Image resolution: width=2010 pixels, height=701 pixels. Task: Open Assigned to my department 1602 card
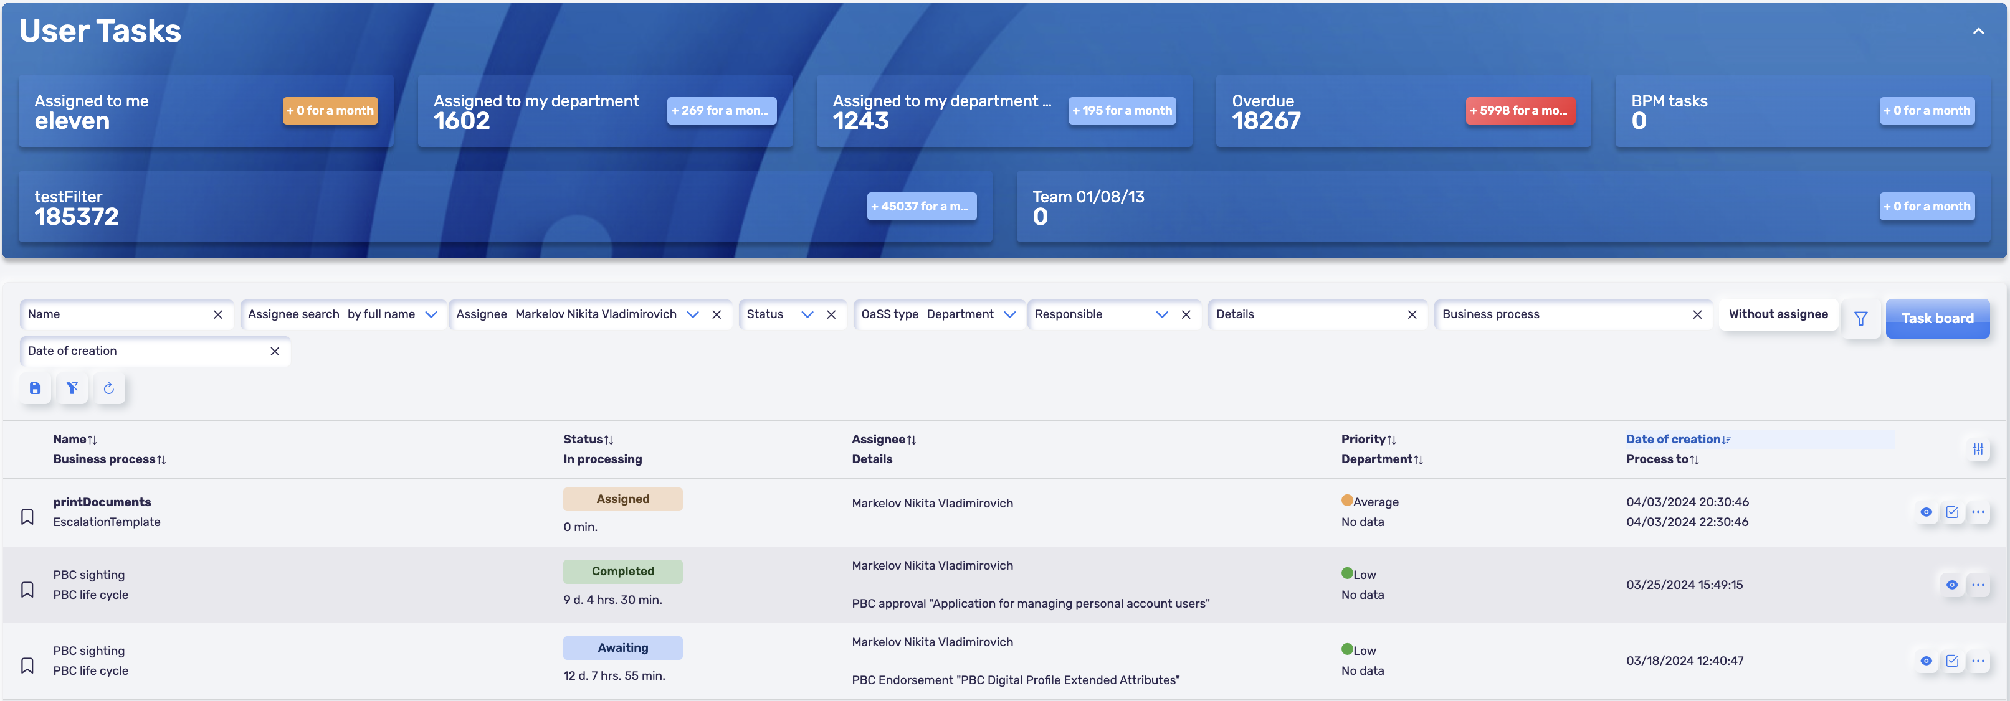pos(605,111)
